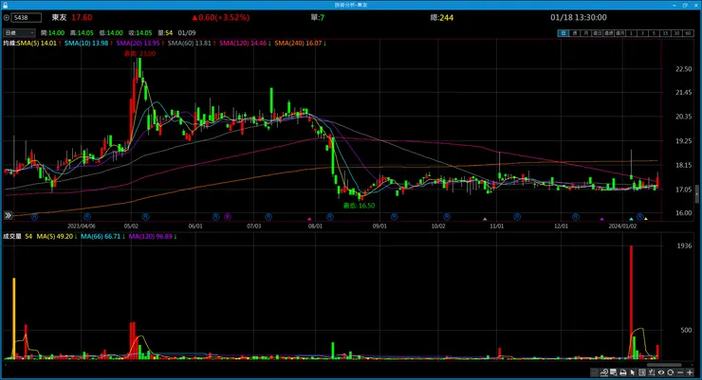Toggle the volume MA(66) 66.71 label
This screenshot has height=380, width=702.
click(x=101, y=237)
